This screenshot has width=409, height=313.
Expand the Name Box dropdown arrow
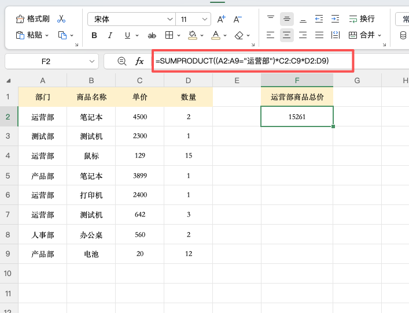pyautogui.click(x=92, y=61)
